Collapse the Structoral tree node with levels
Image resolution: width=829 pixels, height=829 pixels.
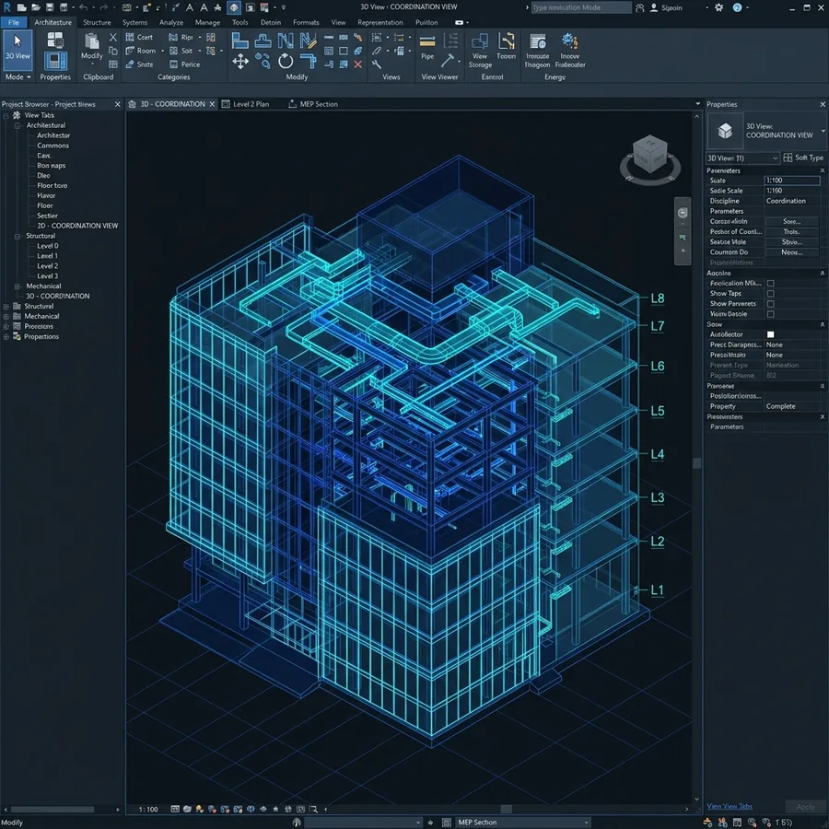17,237
